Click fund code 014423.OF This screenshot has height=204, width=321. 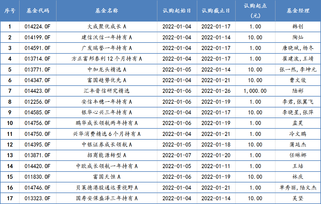[x=38, y=91]
